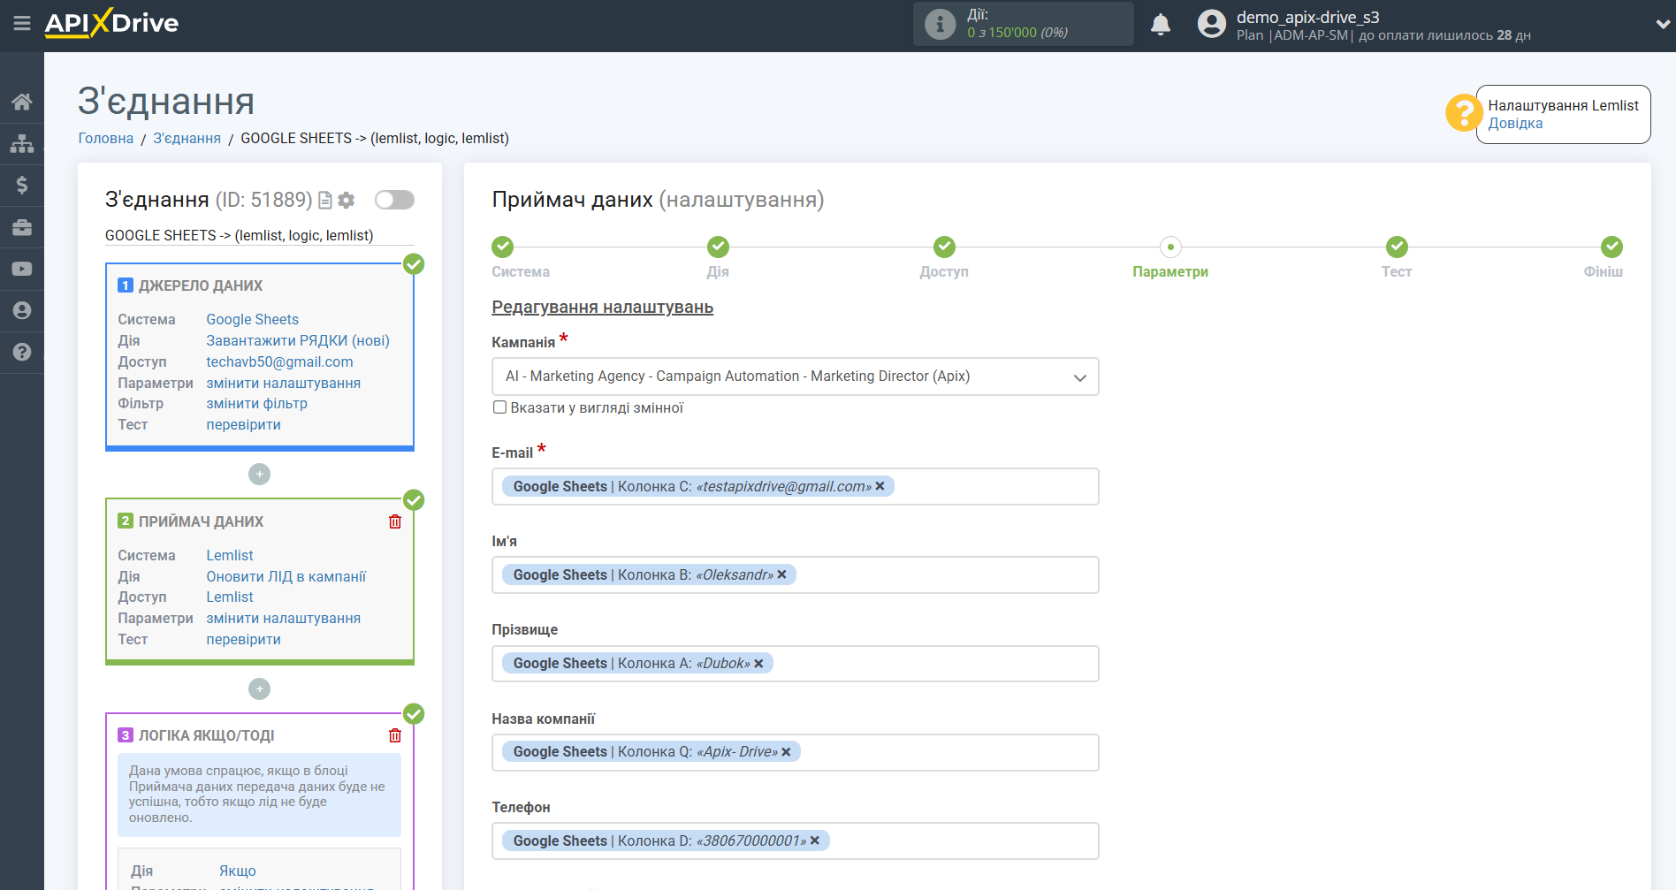The image size is (1676, 890).
Task: Expand the account dropdown chevron
Action: pos(1663,25)
